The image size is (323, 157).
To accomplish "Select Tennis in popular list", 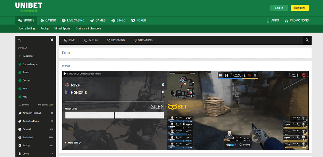I will pos(26,72).
